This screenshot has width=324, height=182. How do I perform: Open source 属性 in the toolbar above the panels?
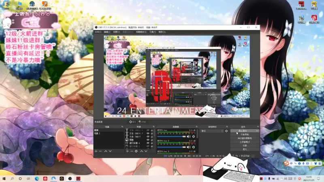pyautogui.click(x=133, y=122)
